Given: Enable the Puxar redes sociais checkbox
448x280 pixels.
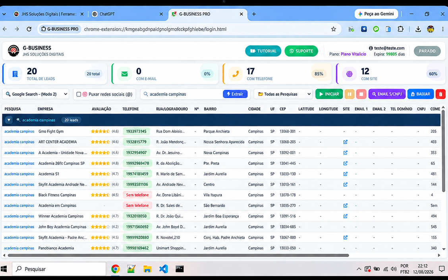Looking at the screenshot, I should point(79,94).
